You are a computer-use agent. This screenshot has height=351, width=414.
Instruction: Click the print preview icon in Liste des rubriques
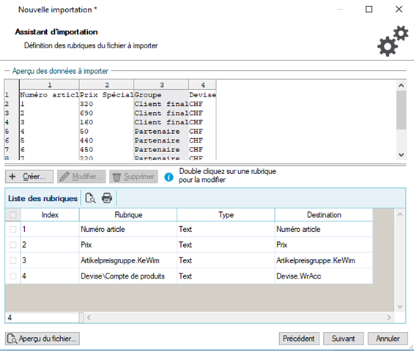point(90,198)
